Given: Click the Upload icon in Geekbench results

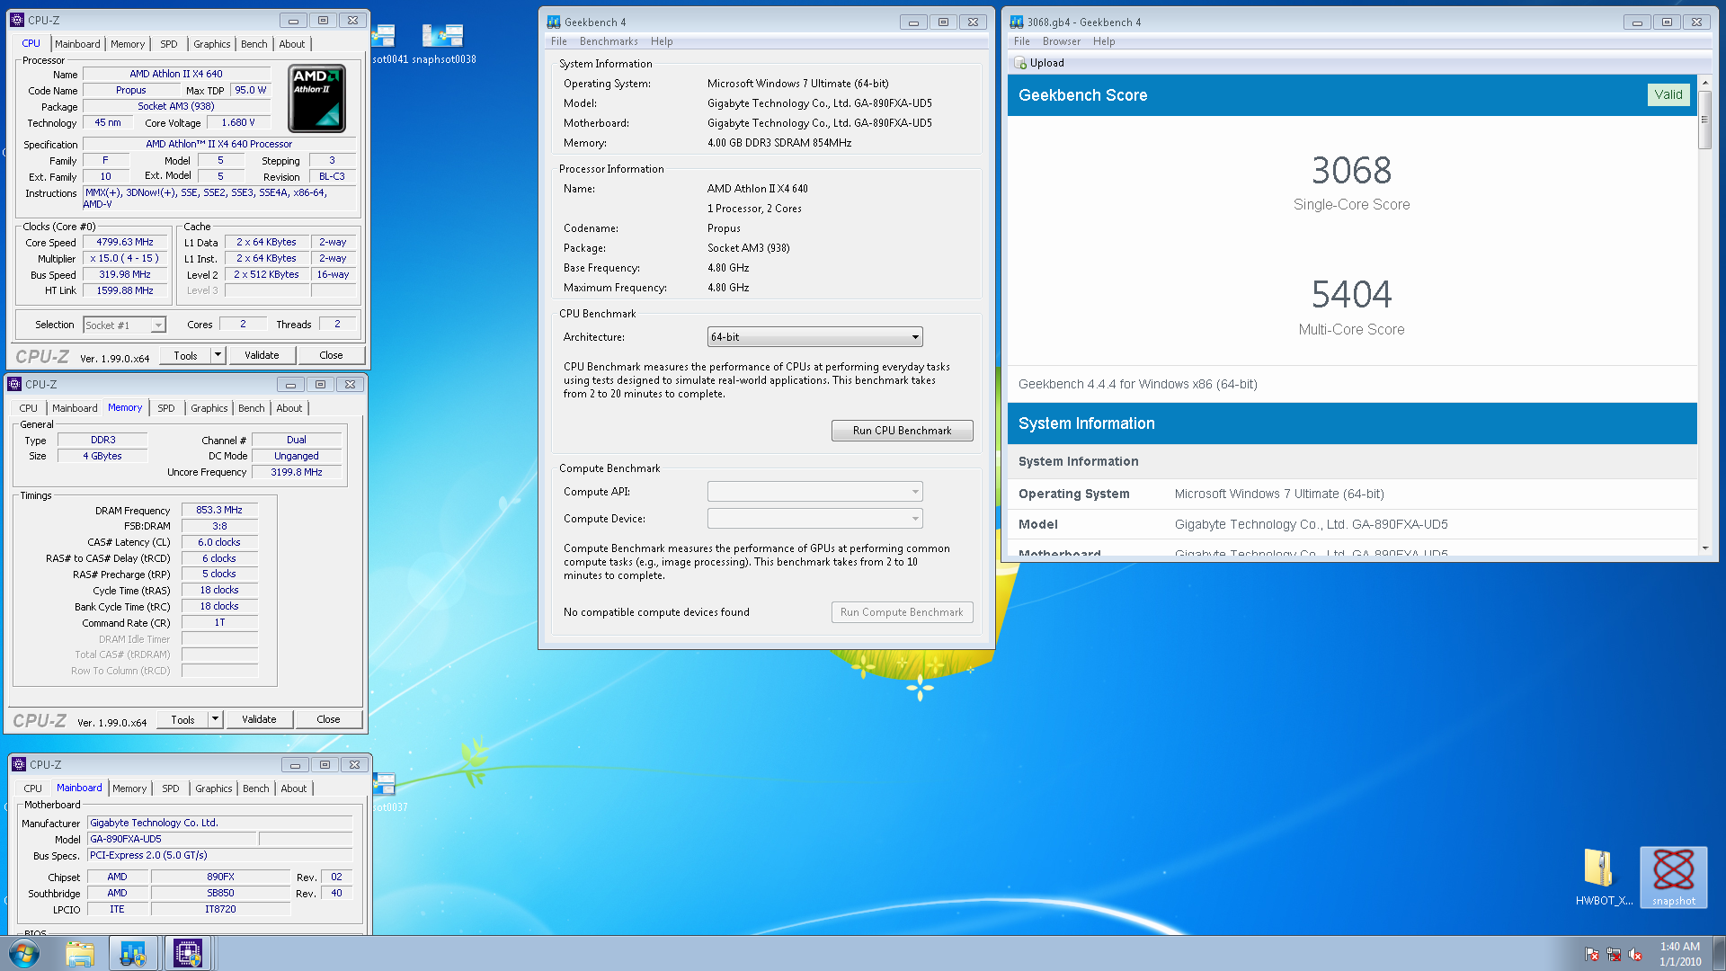Looking at the screenshot, I should pyautogui.click(x=1020, y=63).
